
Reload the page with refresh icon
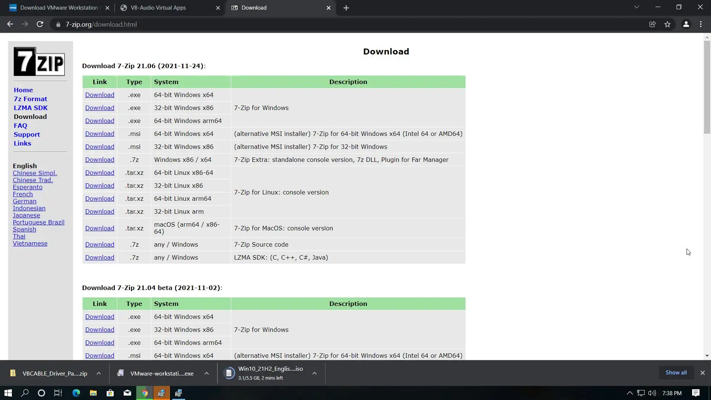40,24
